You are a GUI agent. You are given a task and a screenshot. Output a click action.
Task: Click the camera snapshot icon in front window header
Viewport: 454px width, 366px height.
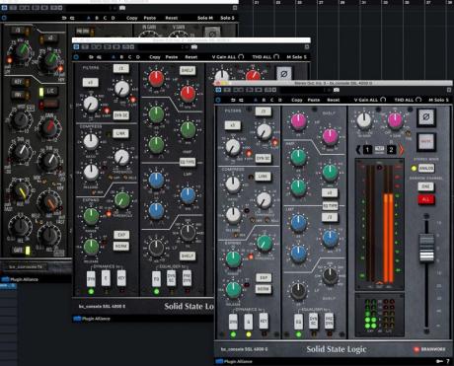click(x=337, y=90)
